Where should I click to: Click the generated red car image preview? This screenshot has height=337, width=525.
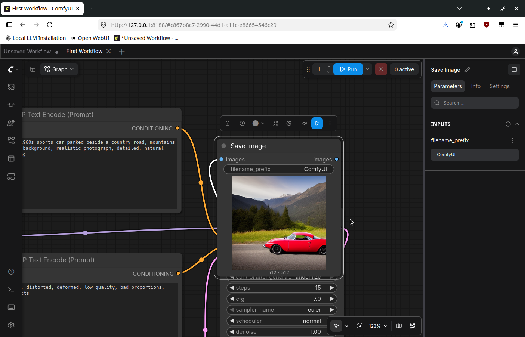click(279, 223)
